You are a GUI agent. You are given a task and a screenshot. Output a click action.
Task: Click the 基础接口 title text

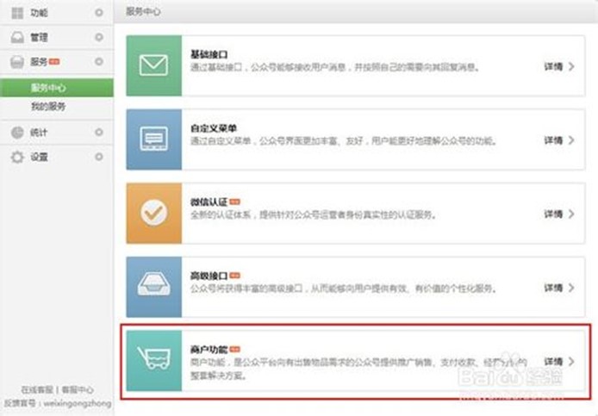[x=209, y=54]
